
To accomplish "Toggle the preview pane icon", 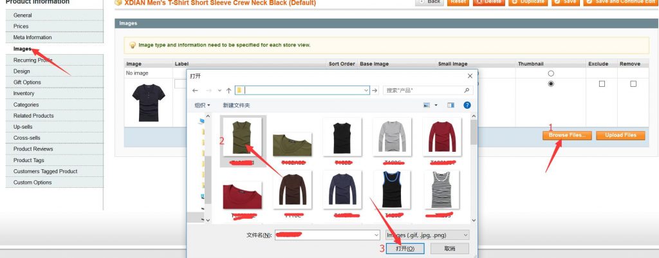I will (x=450, y=105).
